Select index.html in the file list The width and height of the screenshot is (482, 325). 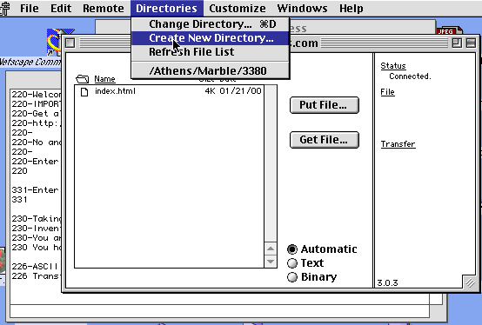click(x=169, y=91)
